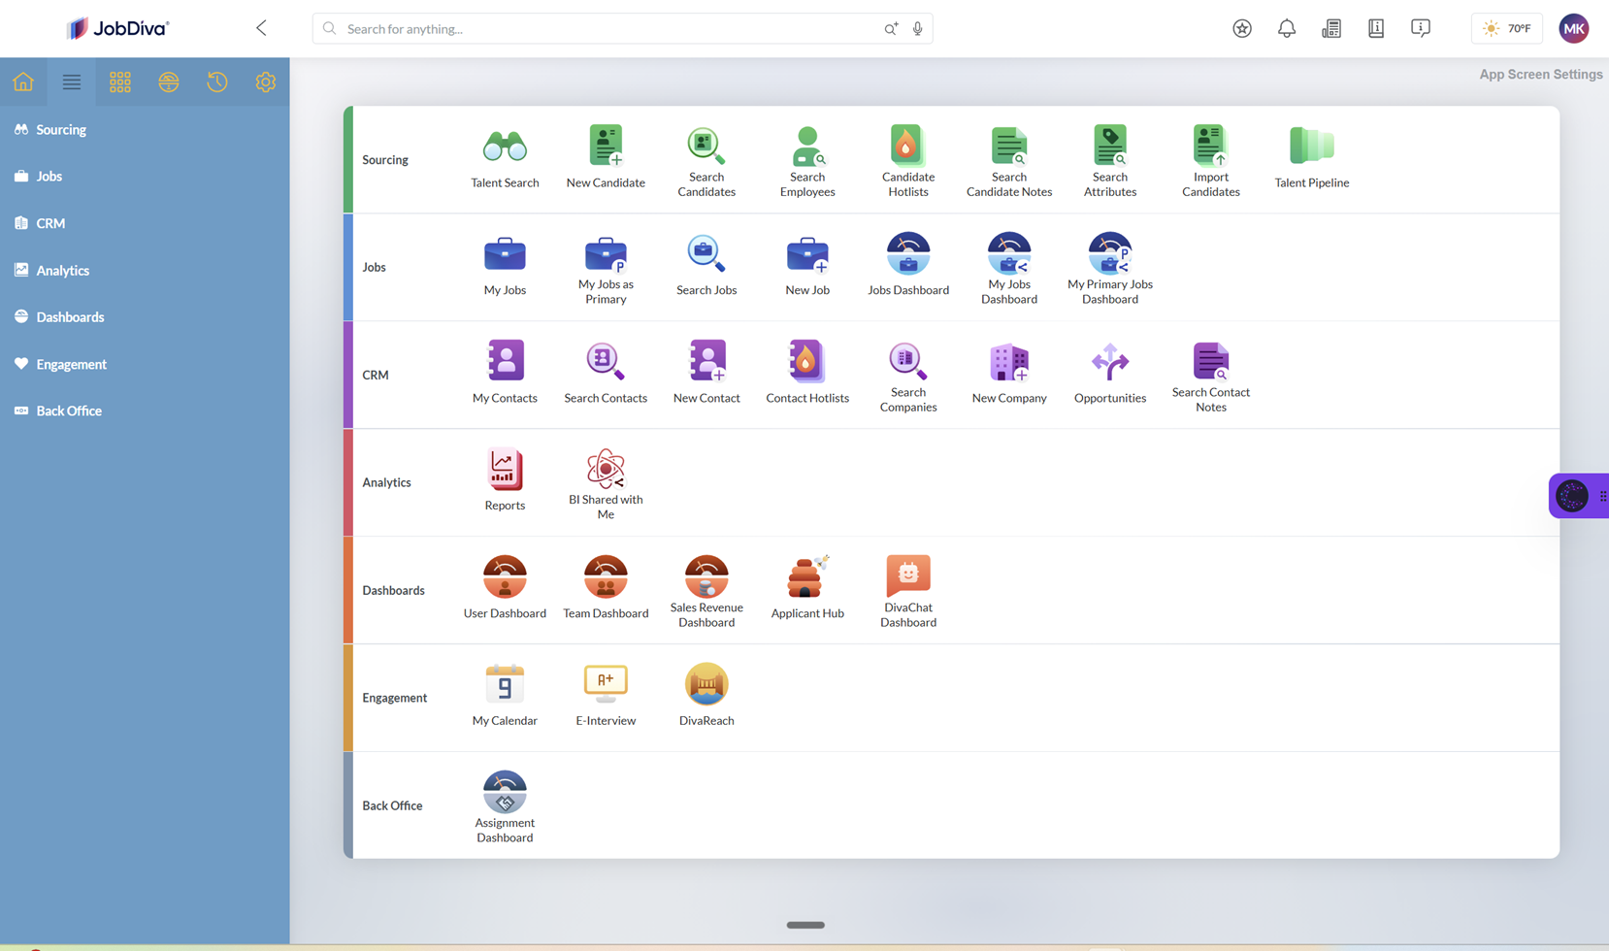Open the User Dashboard
Screen dimensions: 1609x951
(505, 589)
